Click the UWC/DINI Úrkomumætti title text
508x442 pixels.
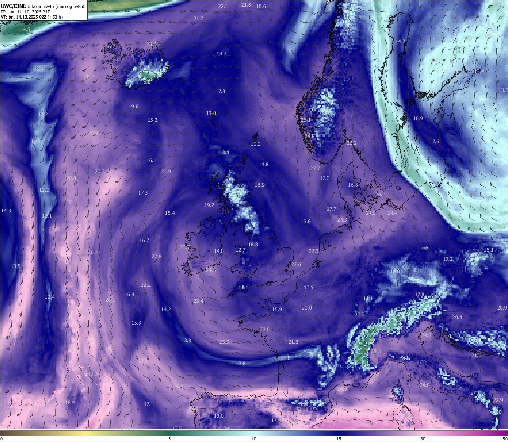[44, 6]
